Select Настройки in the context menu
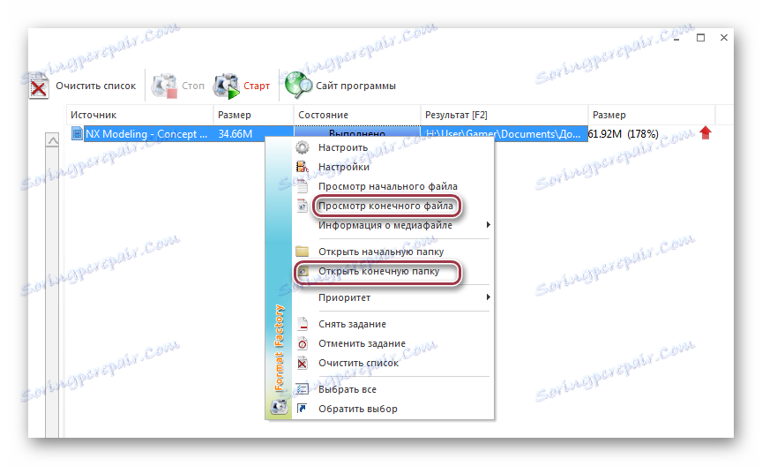 coord(344,167)
